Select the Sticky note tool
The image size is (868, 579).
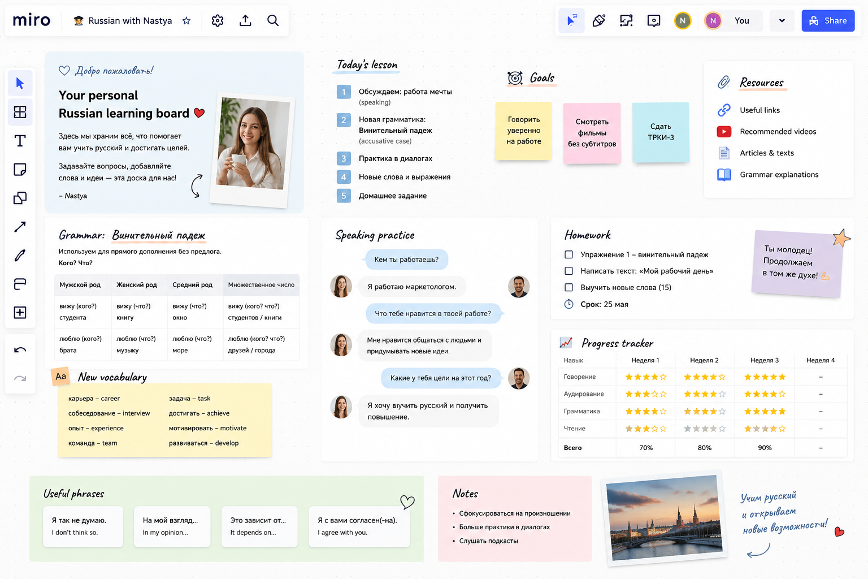coord(20,170)
